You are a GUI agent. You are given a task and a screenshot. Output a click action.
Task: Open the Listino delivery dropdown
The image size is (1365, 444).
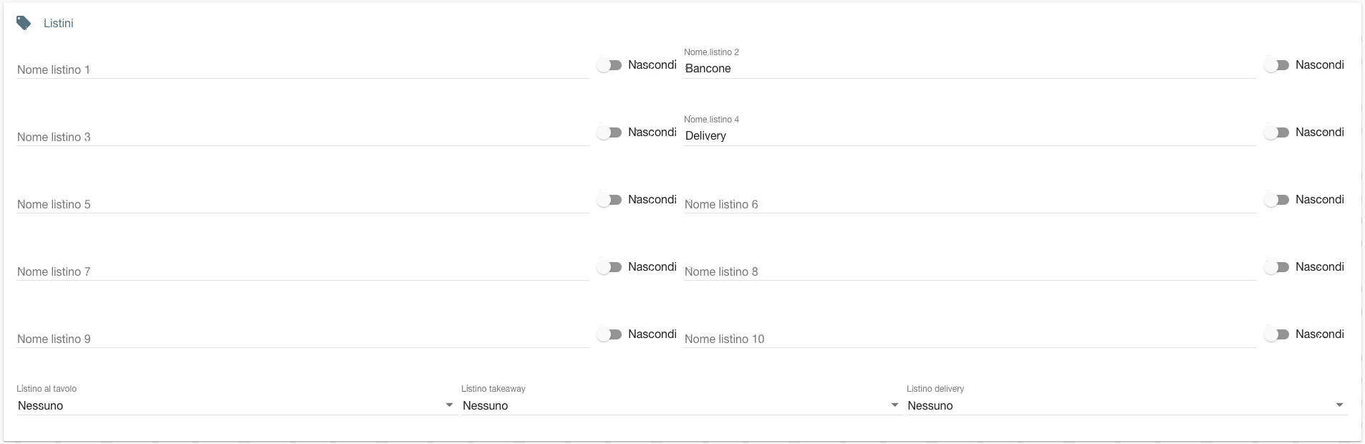pos(1127,405)
